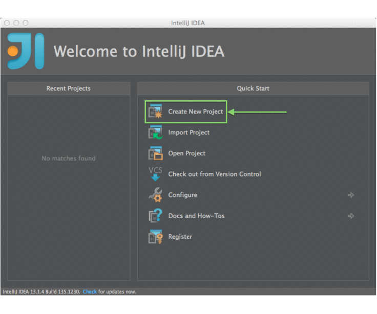Select the "Open Project" text label
Viewport: 377px width, 314px height.
pyautogui.click(x=186, y=153)
